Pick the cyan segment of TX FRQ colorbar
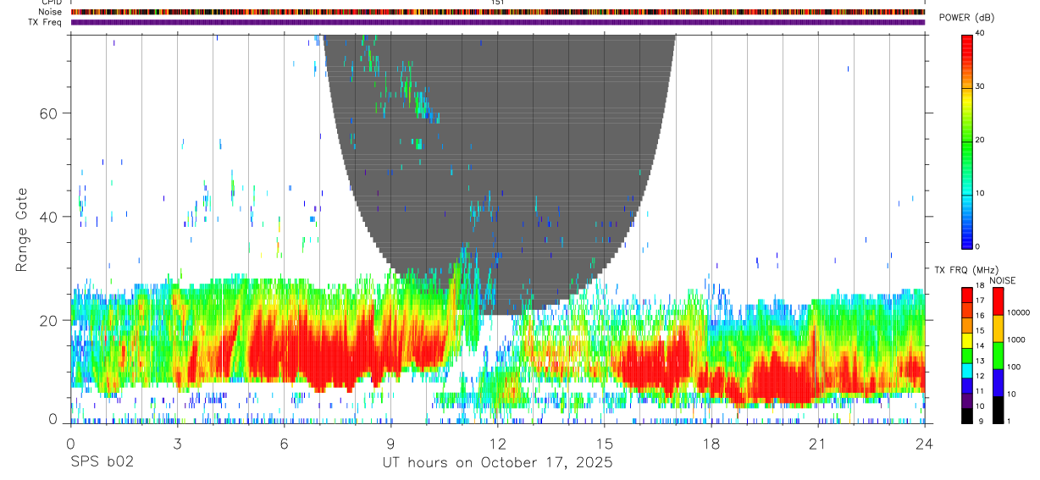The image size is (1040, 480). (966, 371)
